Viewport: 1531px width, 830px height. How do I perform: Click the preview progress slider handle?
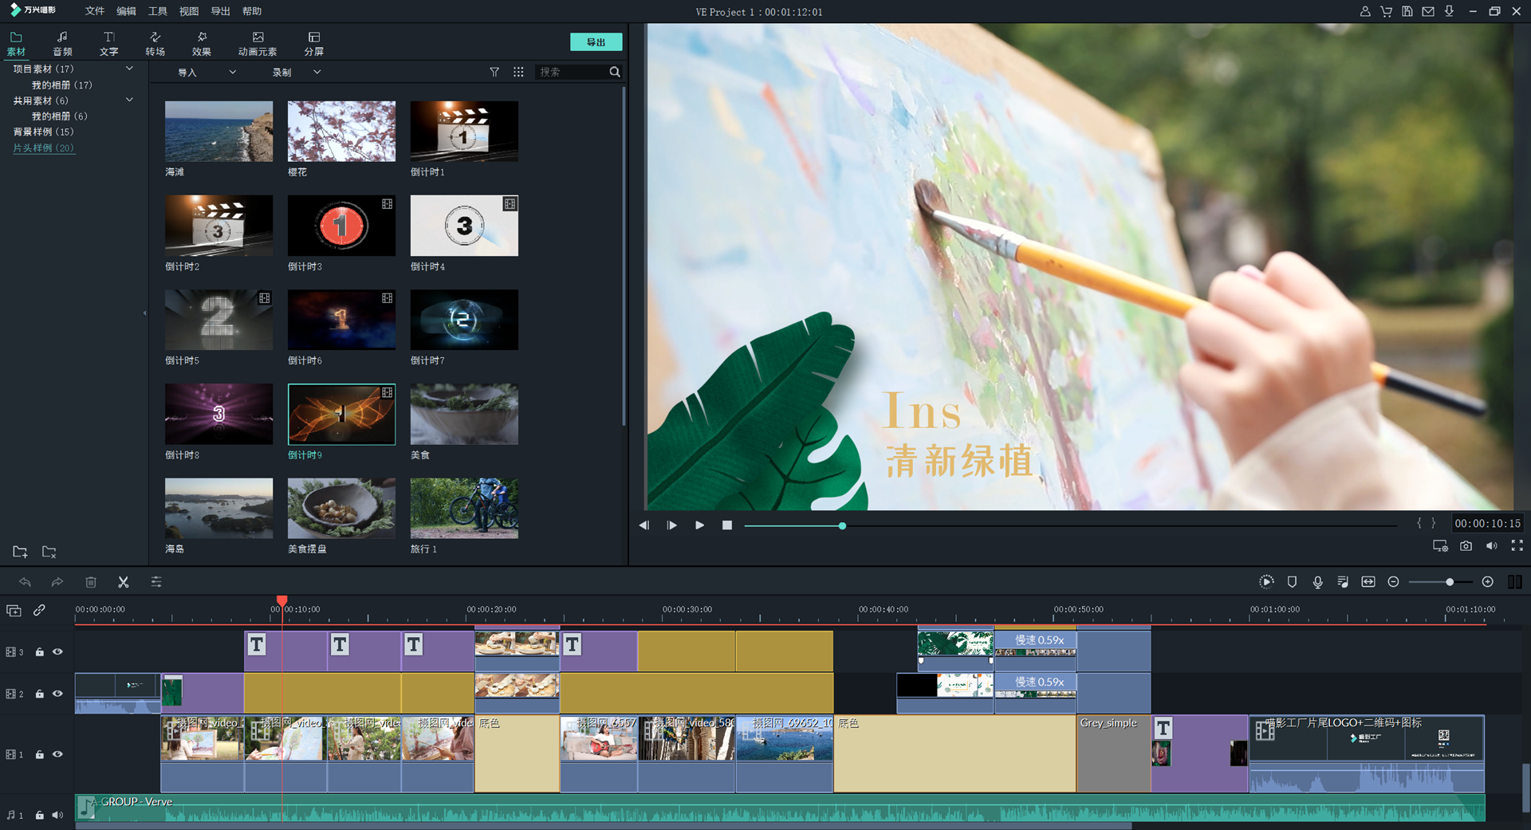[842, 526]
